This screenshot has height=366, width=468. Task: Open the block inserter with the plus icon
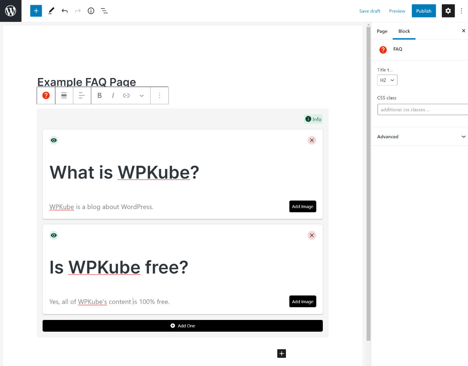36,11
